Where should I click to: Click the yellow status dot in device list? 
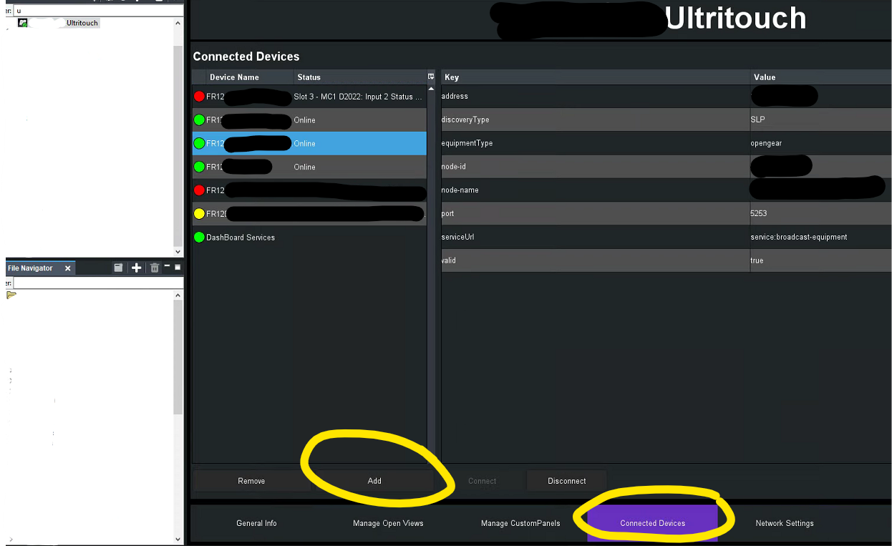199,213
